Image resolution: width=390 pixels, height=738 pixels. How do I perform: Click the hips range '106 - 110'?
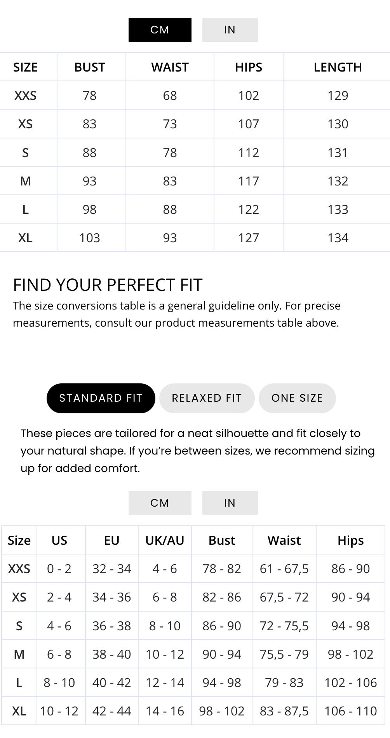[x=350, y=711]
